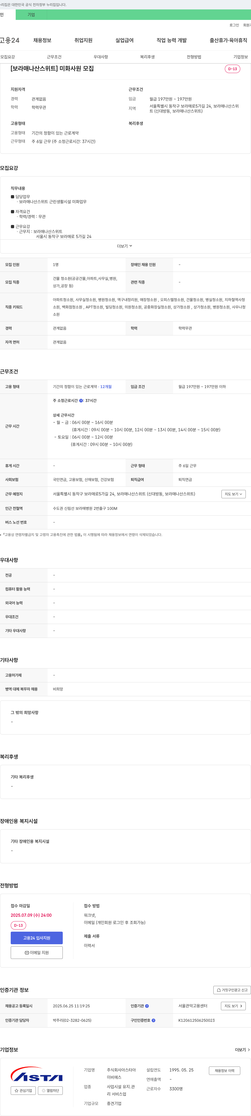Screen dimensions: 251x1116
Task: Click the help icon beside 주 소정근로시간
Action: pos(81,401)
